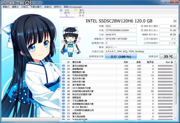Select the 硬碟溫度 attribute name

pos(76,98)
